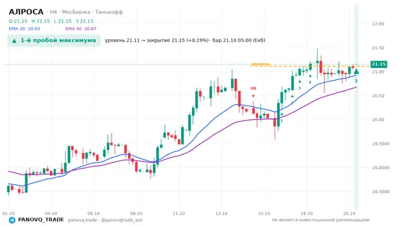Click the small green triangle above number 4
Image resolution: width=404 pixels, height=227 pixels.
310,76
